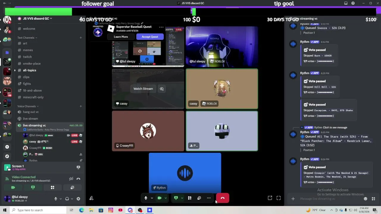Screen dimensions: 381x214
Task: Open microphone options arrow in call bar
Action: pos(152,198)
